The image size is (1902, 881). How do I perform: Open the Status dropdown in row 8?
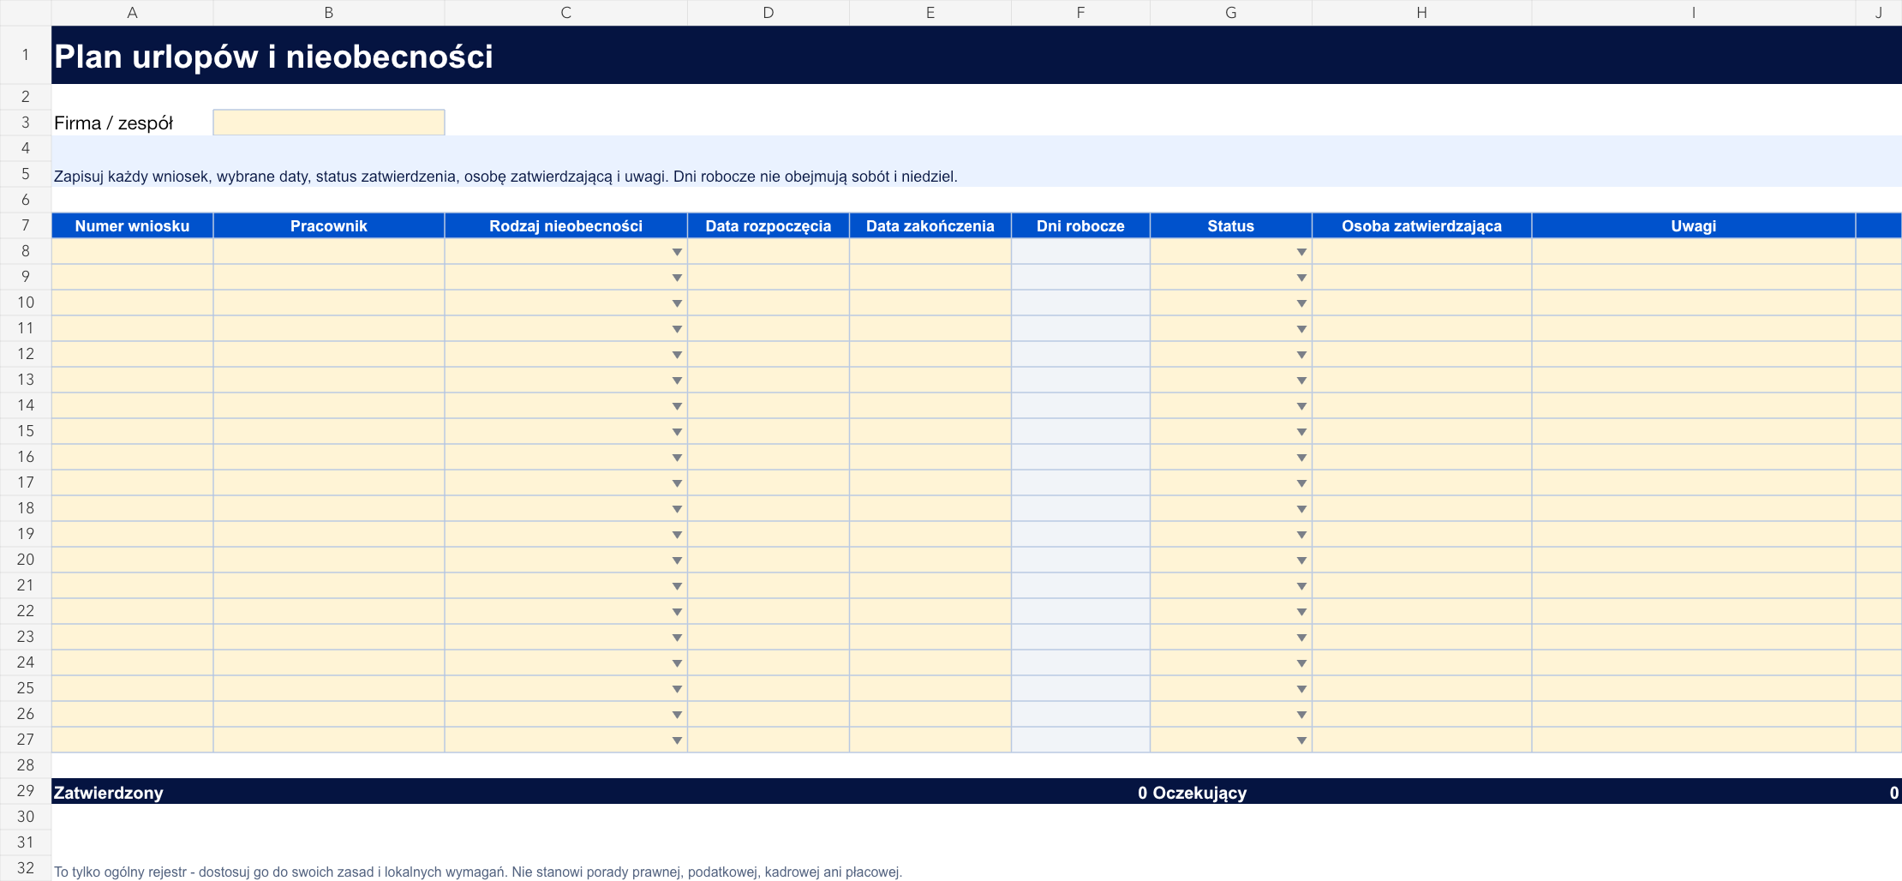(1301, 252)
